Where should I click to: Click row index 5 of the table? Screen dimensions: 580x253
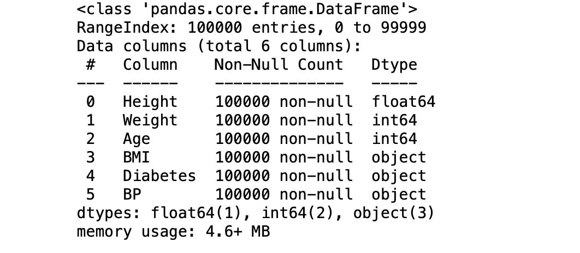click(x=91, y=194)
